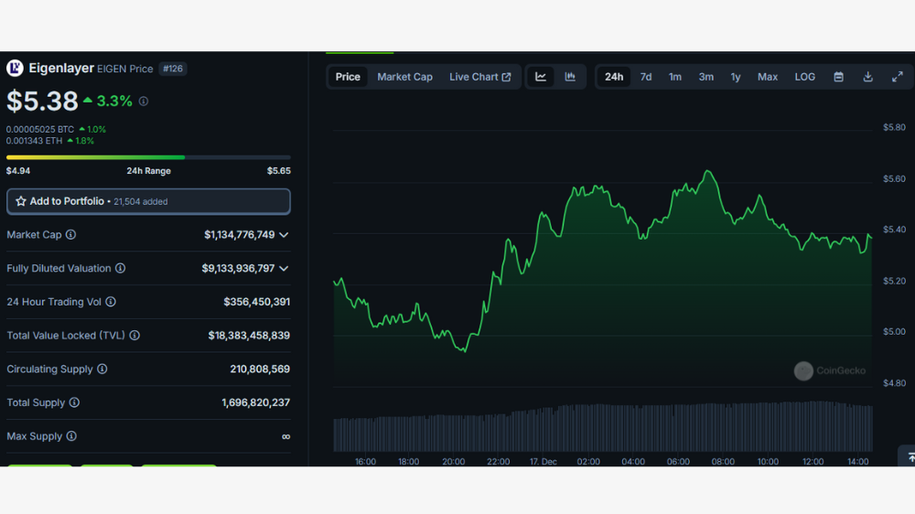This screenshot has height=514, width=915.
Task: Select the candlestick chart view icon
Action: 570,77
